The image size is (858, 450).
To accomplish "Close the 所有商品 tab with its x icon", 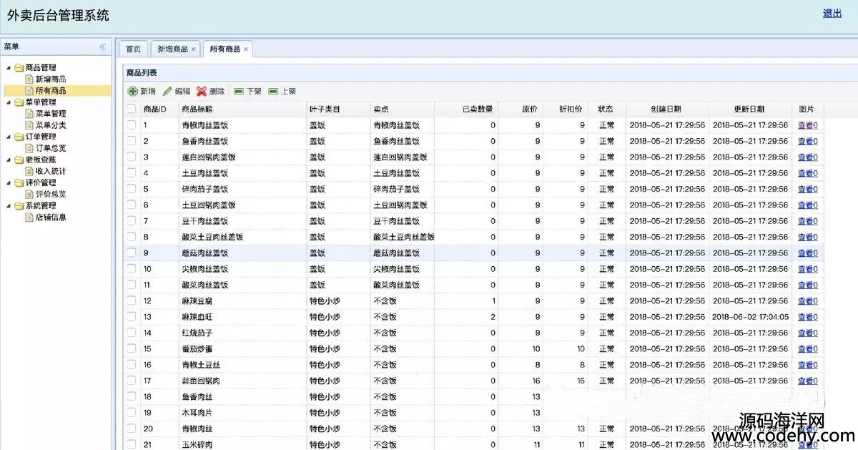I will click(x=246, y=49).
